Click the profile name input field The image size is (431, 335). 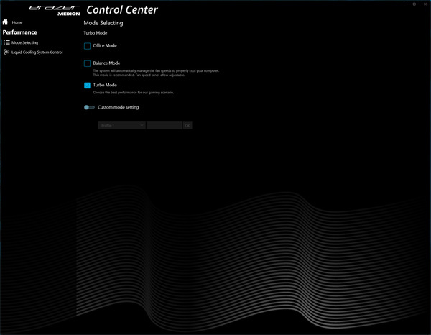164,125
